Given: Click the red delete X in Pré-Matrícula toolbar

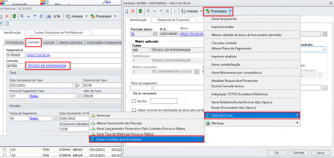Looking at the screenshot, I should (7, 16).
